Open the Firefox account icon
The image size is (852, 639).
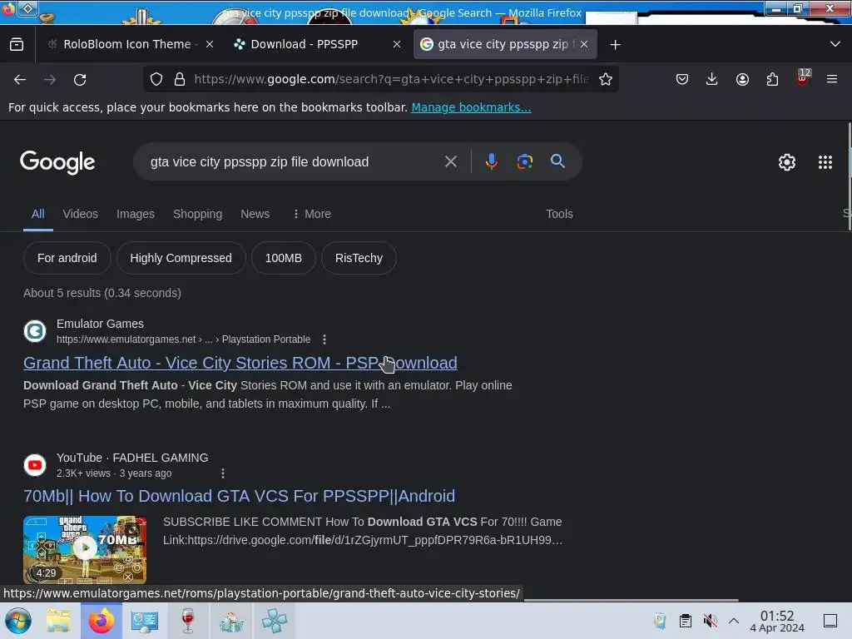tap(742, 79)
